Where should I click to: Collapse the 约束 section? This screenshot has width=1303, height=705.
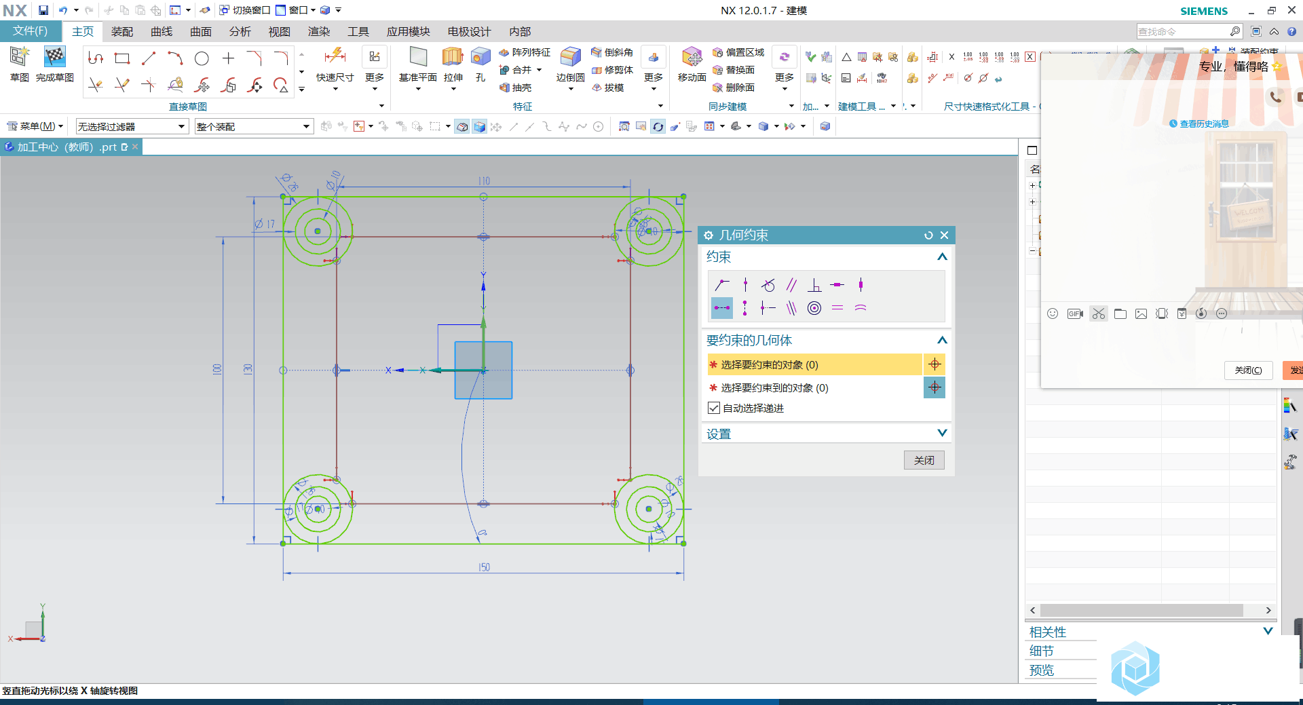pos(942,256)
